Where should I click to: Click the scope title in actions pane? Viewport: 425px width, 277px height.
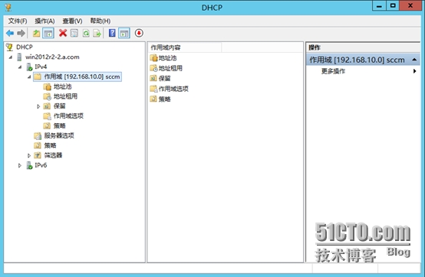pyautogui.click(x=357, y=60)
